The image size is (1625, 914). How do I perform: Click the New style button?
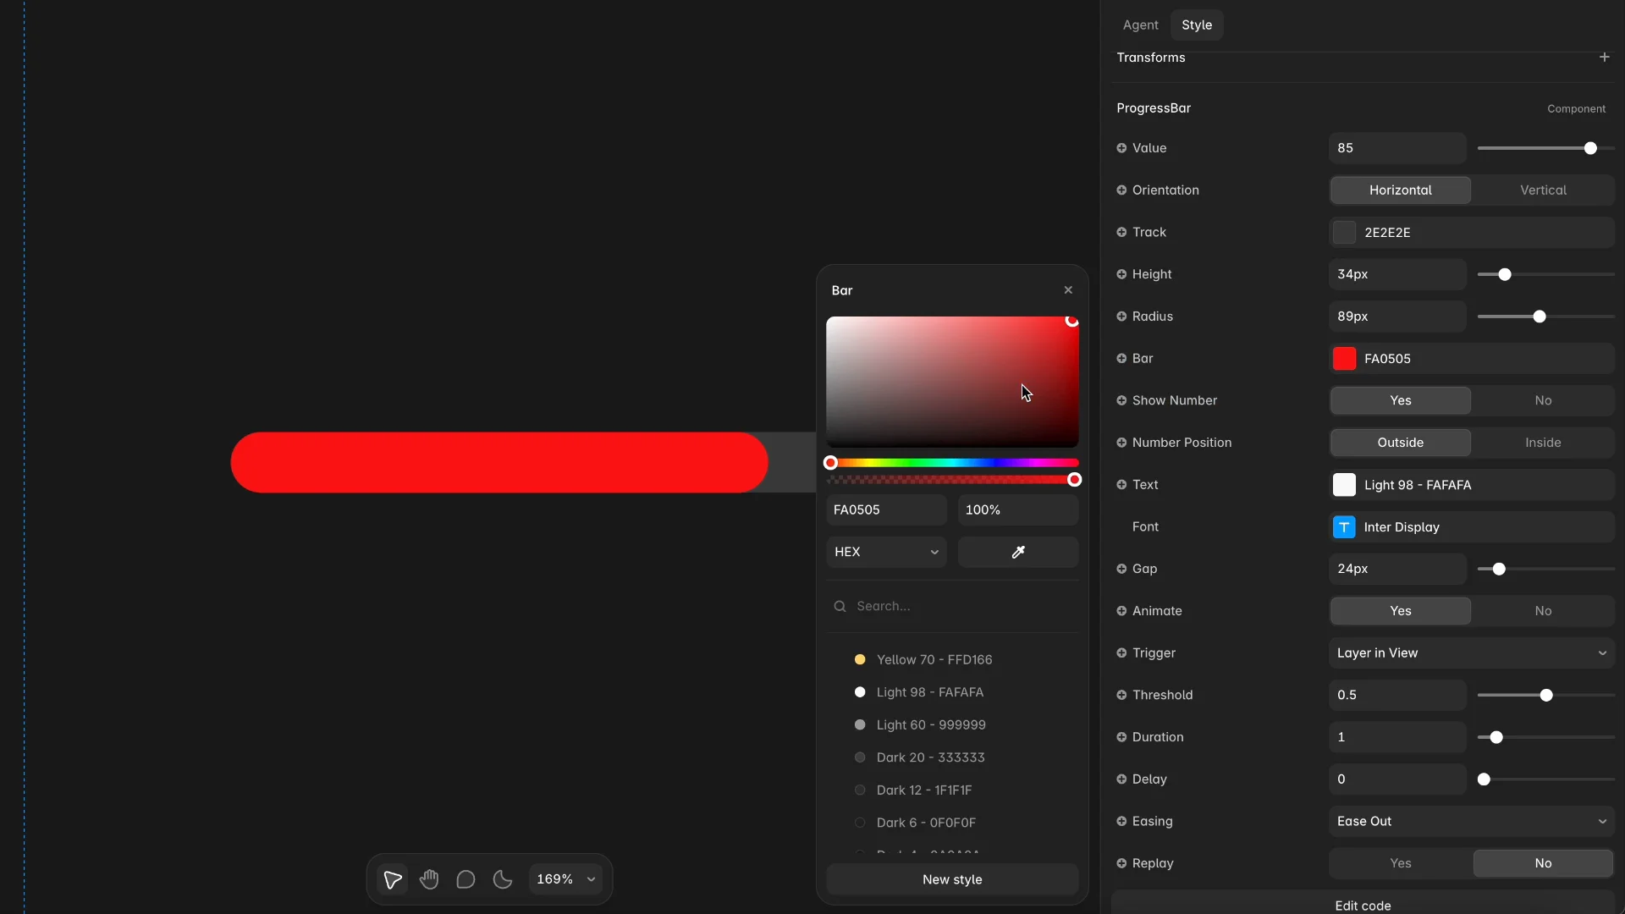pyautogui.click(x=952, y=879)
